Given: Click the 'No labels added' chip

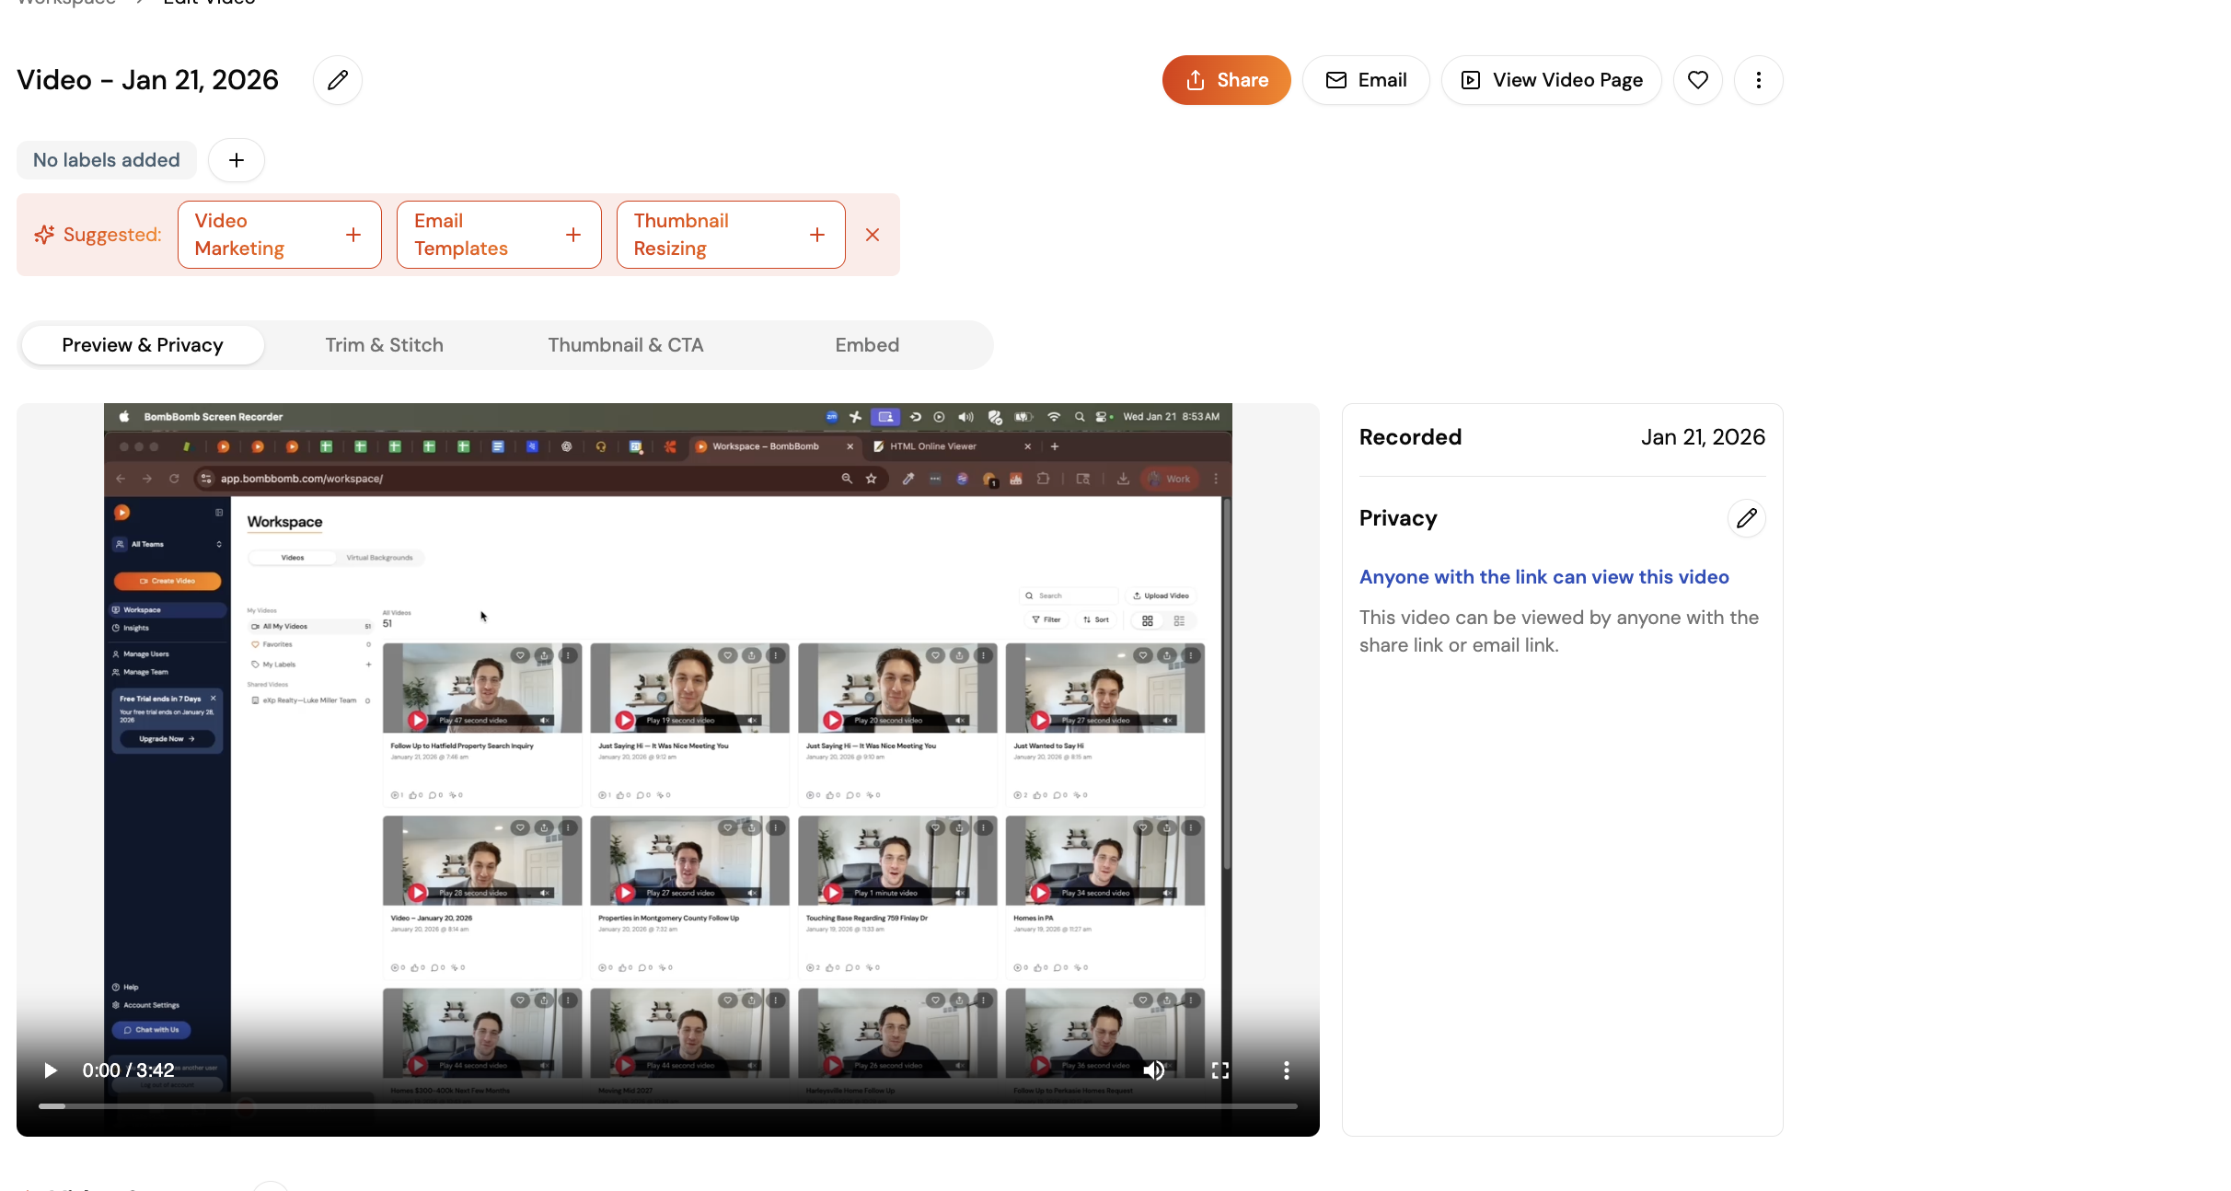Looking at the screenshot, I should point(107,160).
